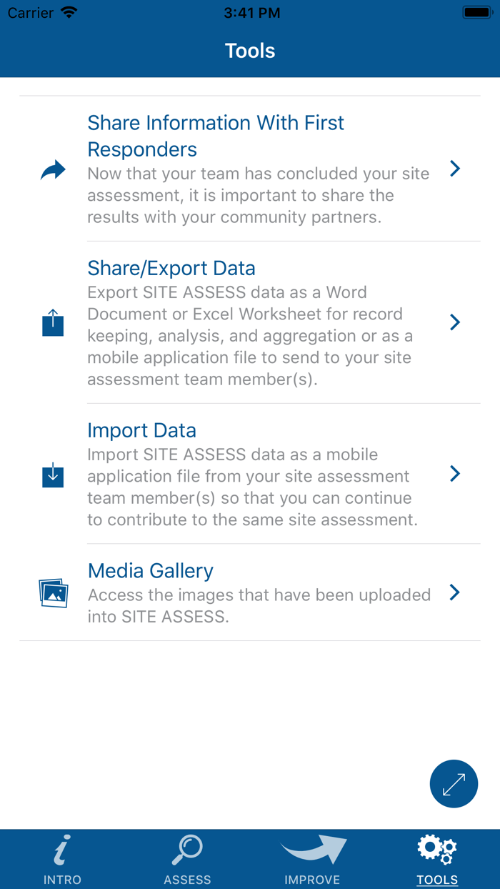This screenshot has width=500, height=889.
Task: Tap the Improve arrow icon
Action: tap(313, 850)
